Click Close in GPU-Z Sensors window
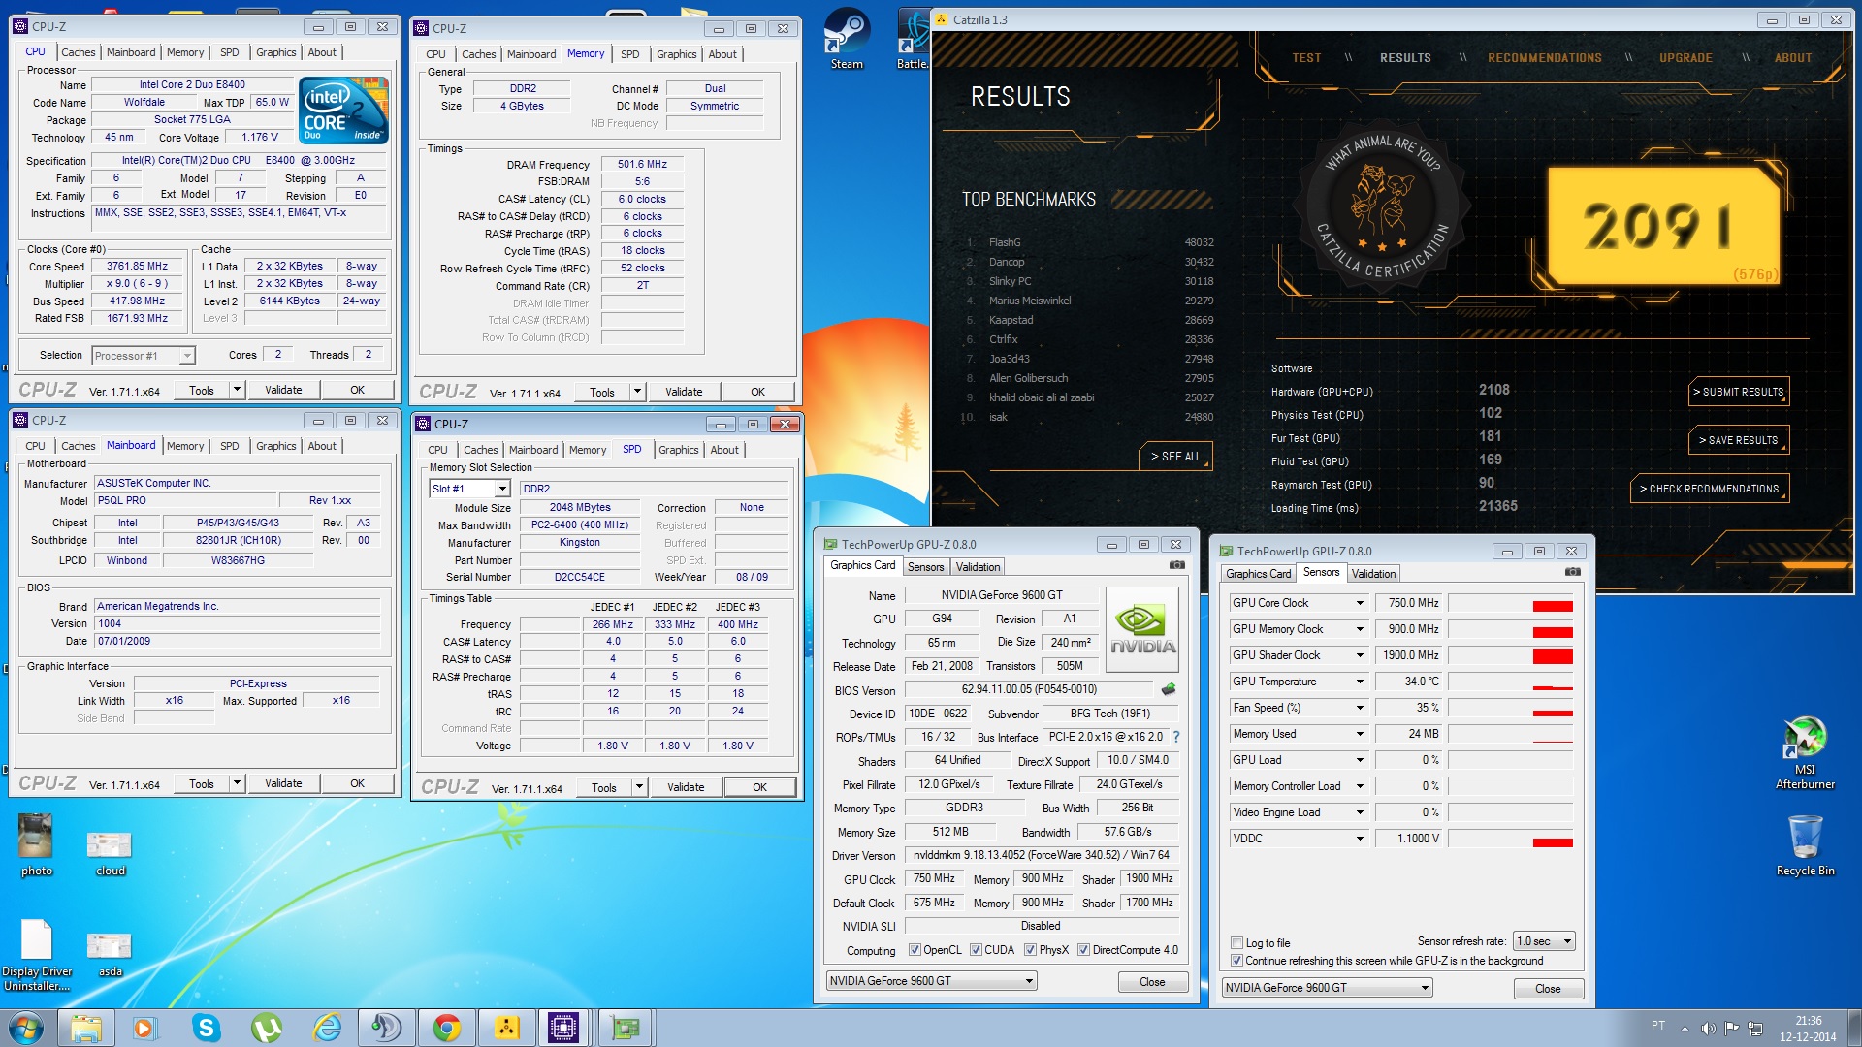This screenshot has width=1862, height=1047. point(1548,989)
